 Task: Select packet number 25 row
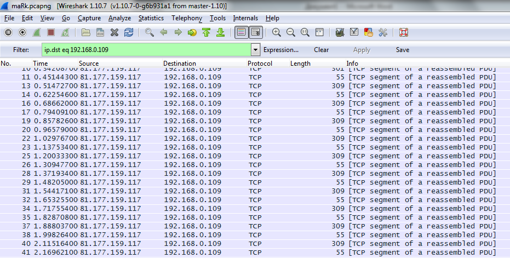(255, 156)
